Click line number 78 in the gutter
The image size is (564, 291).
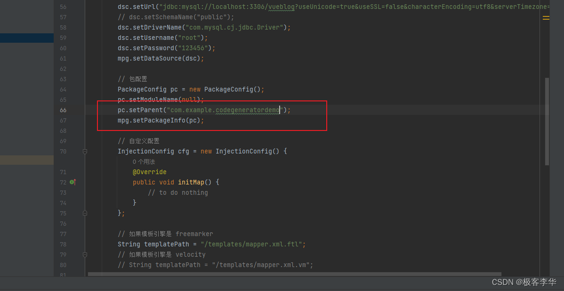click(63, 245)
